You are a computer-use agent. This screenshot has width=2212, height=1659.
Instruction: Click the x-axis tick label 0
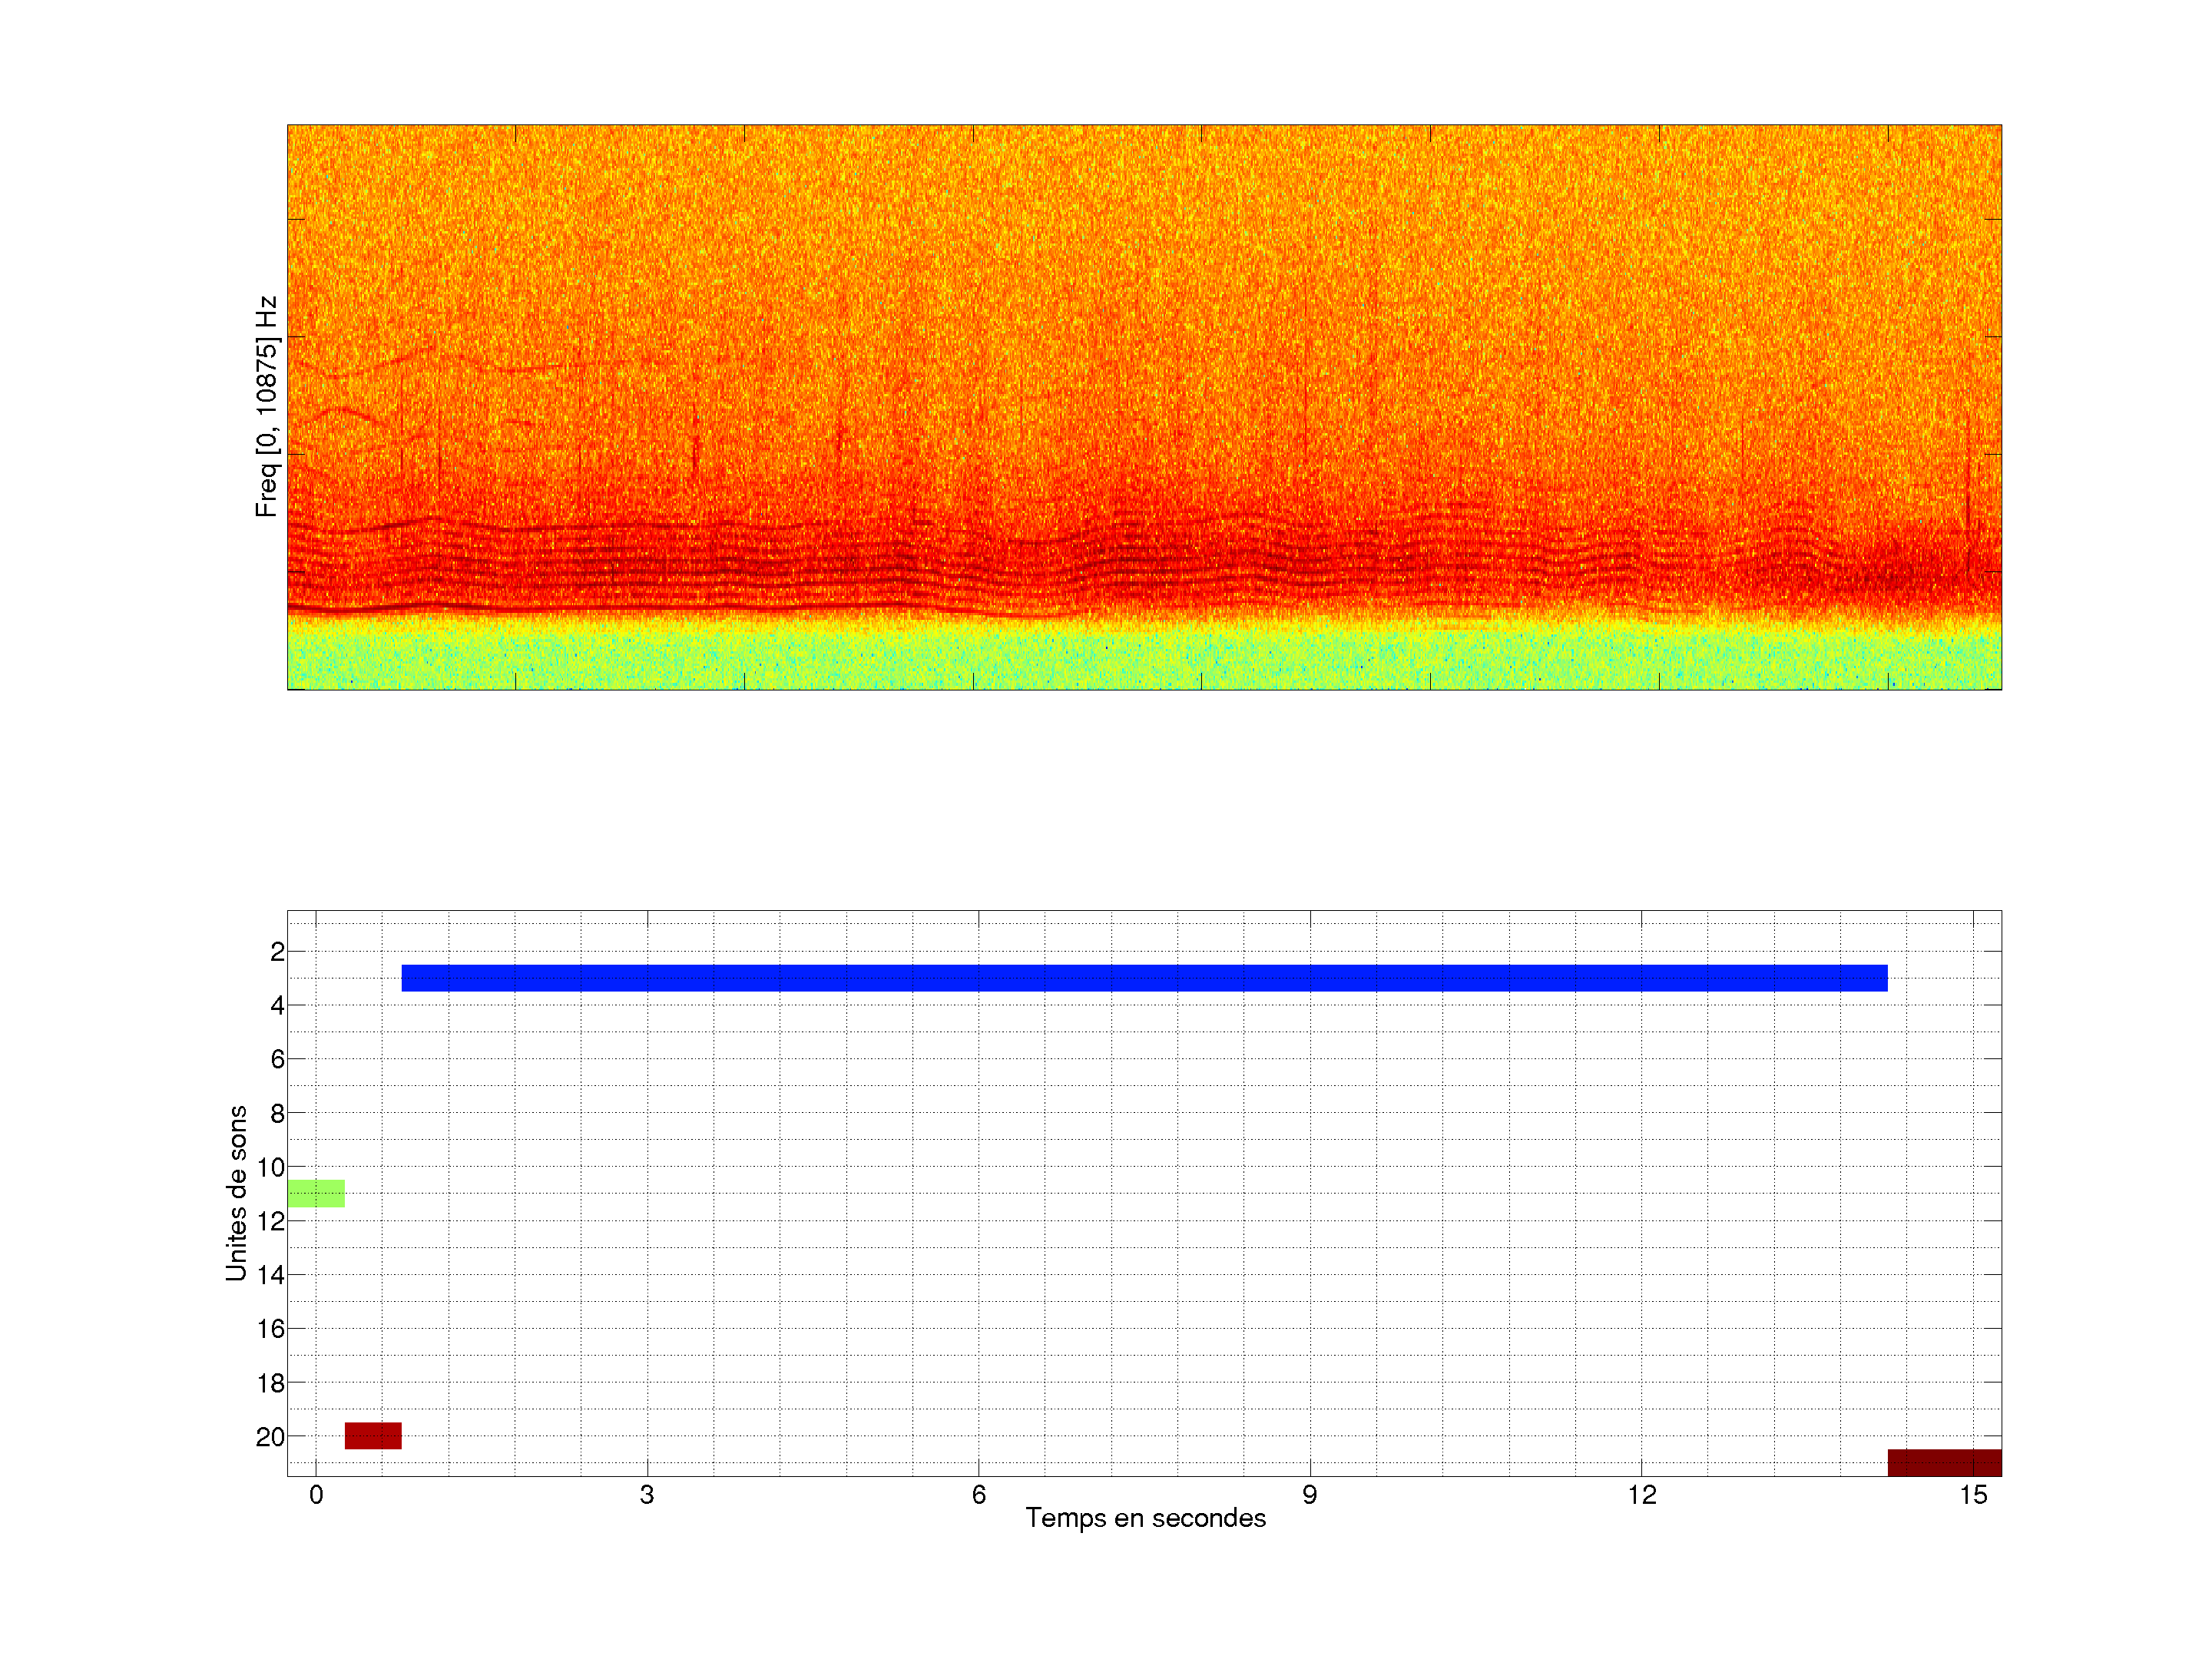tap(316, 1495)
